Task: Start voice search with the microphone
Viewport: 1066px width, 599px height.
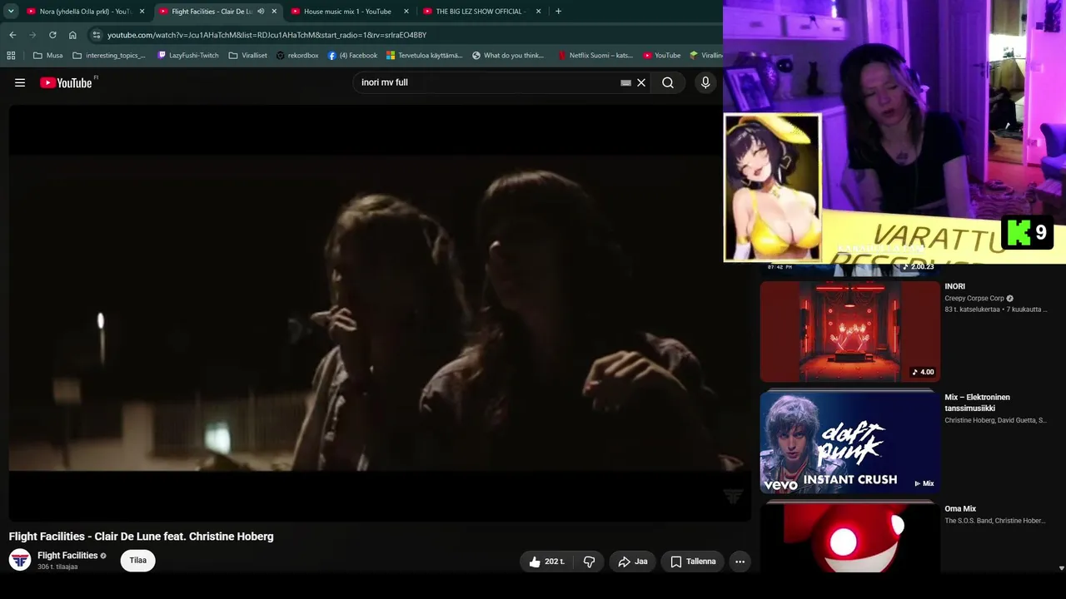Action: coord(705,82)
